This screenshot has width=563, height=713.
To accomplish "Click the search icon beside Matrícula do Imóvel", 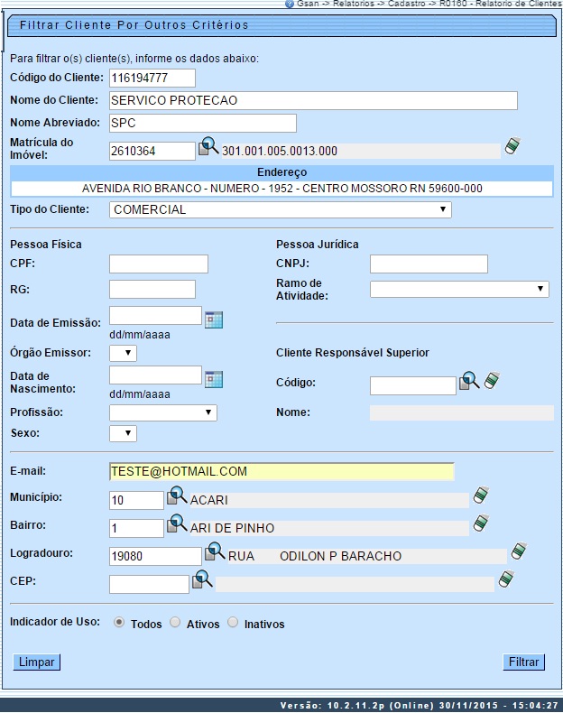I will (208, 147).
